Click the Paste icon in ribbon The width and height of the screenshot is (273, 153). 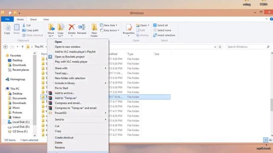point(17,28)
